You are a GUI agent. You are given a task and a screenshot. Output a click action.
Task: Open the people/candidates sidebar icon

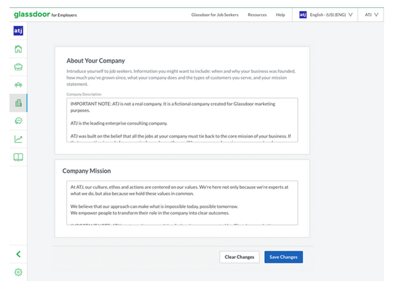18,85
